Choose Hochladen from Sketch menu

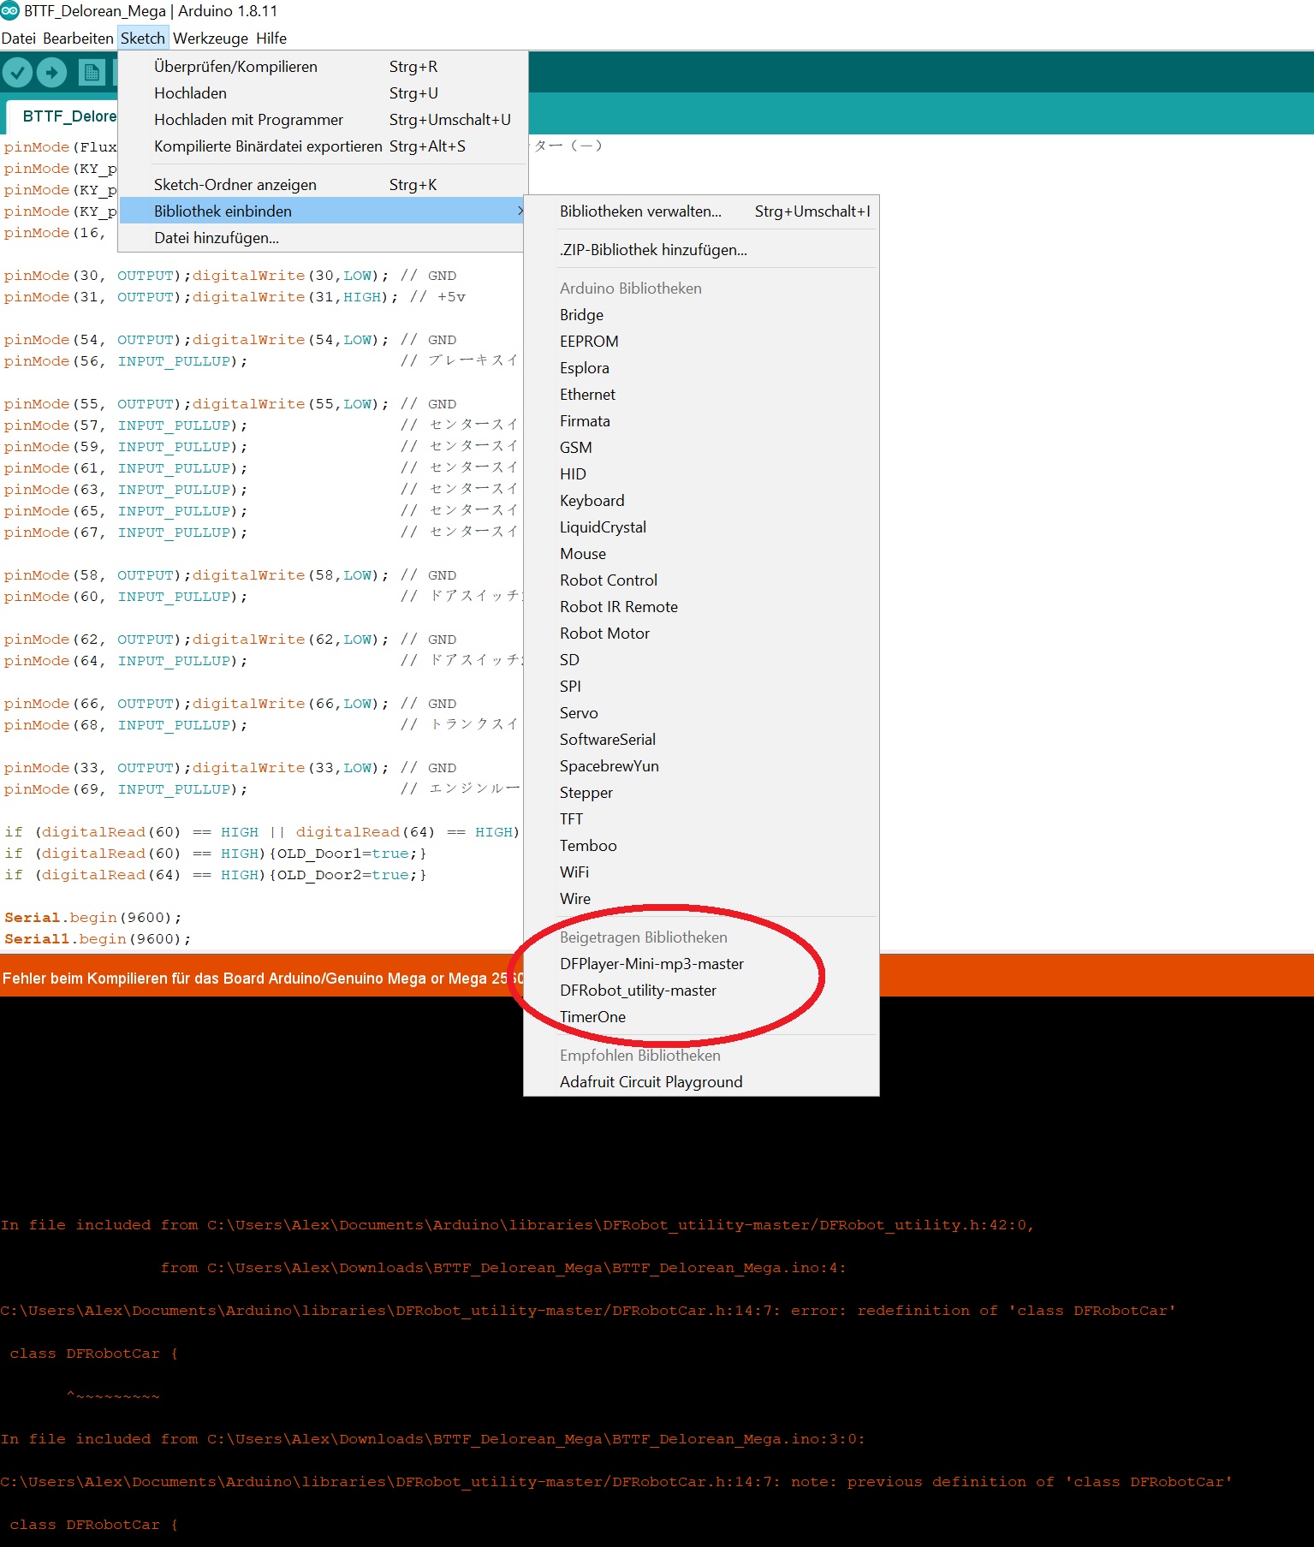click(322, 93)
